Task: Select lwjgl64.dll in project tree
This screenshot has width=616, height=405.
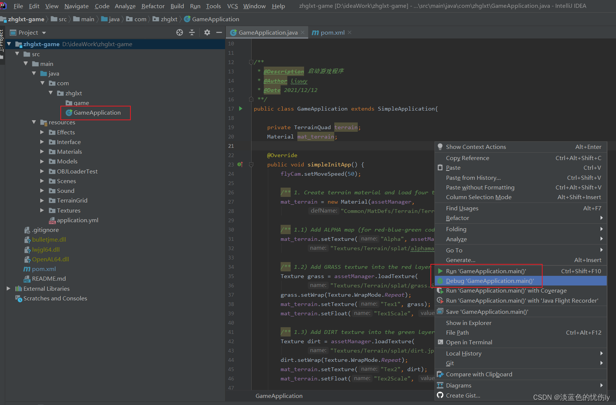Action: (46, 249)
